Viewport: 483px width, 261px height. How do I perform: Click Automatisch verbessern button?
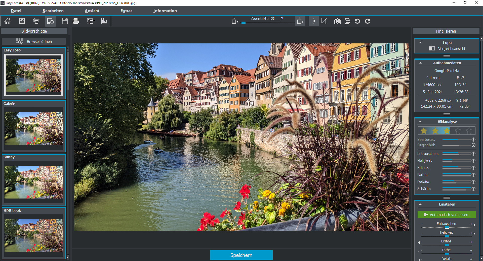pyautogui.click(x=447, y=215)
